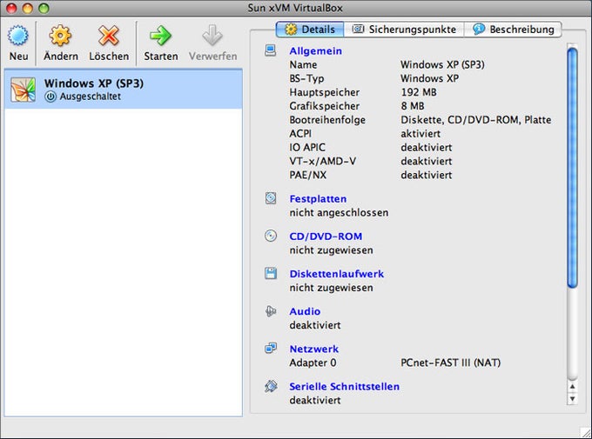Click 'deaktiviert' under Audio
Screen dimensions: 592x439
tap(315, 325)
